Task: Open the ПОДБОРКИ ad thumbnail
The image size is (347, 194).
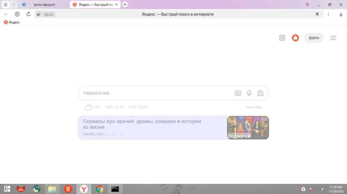Action: pyautogui.click(x=248, y=128)
